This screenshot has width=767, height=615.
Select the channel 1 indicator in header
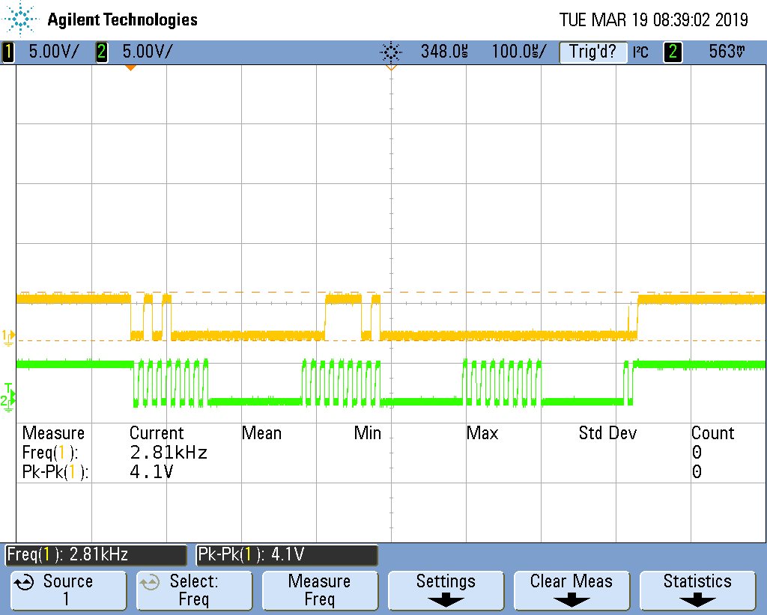click(x=8, y=52)
